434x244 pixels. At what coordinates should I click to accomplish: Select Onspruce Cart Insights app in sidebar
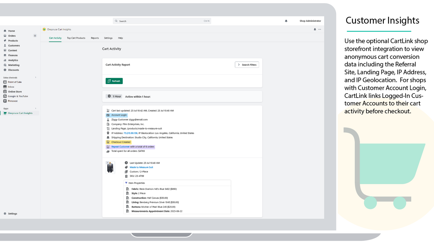(20, 113)
